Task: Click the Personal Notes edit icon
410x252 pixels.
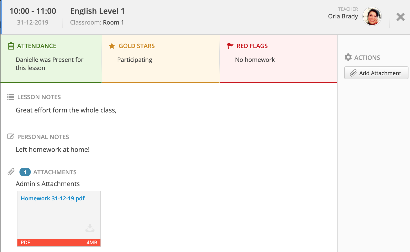Action: pyautogui.click(x=10, y=137)
